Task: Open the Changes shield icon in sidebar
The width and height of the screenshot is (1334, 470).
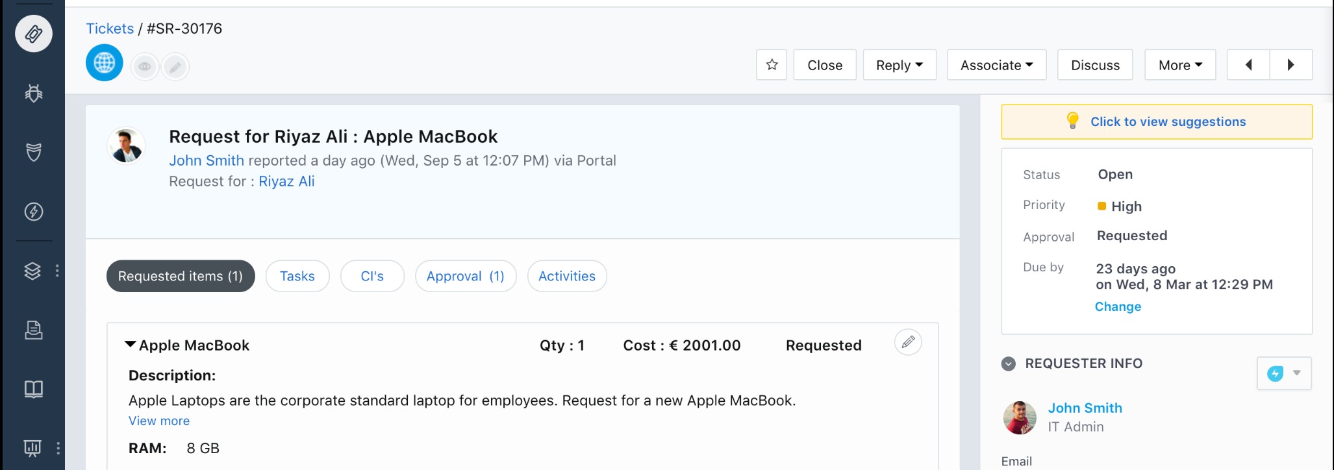Action: coord(34,152)
